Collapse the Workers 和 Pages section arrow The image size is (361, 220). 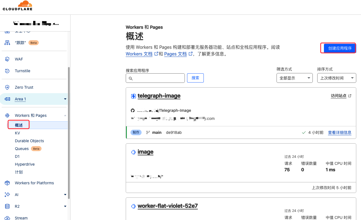(x=65, y=115)
